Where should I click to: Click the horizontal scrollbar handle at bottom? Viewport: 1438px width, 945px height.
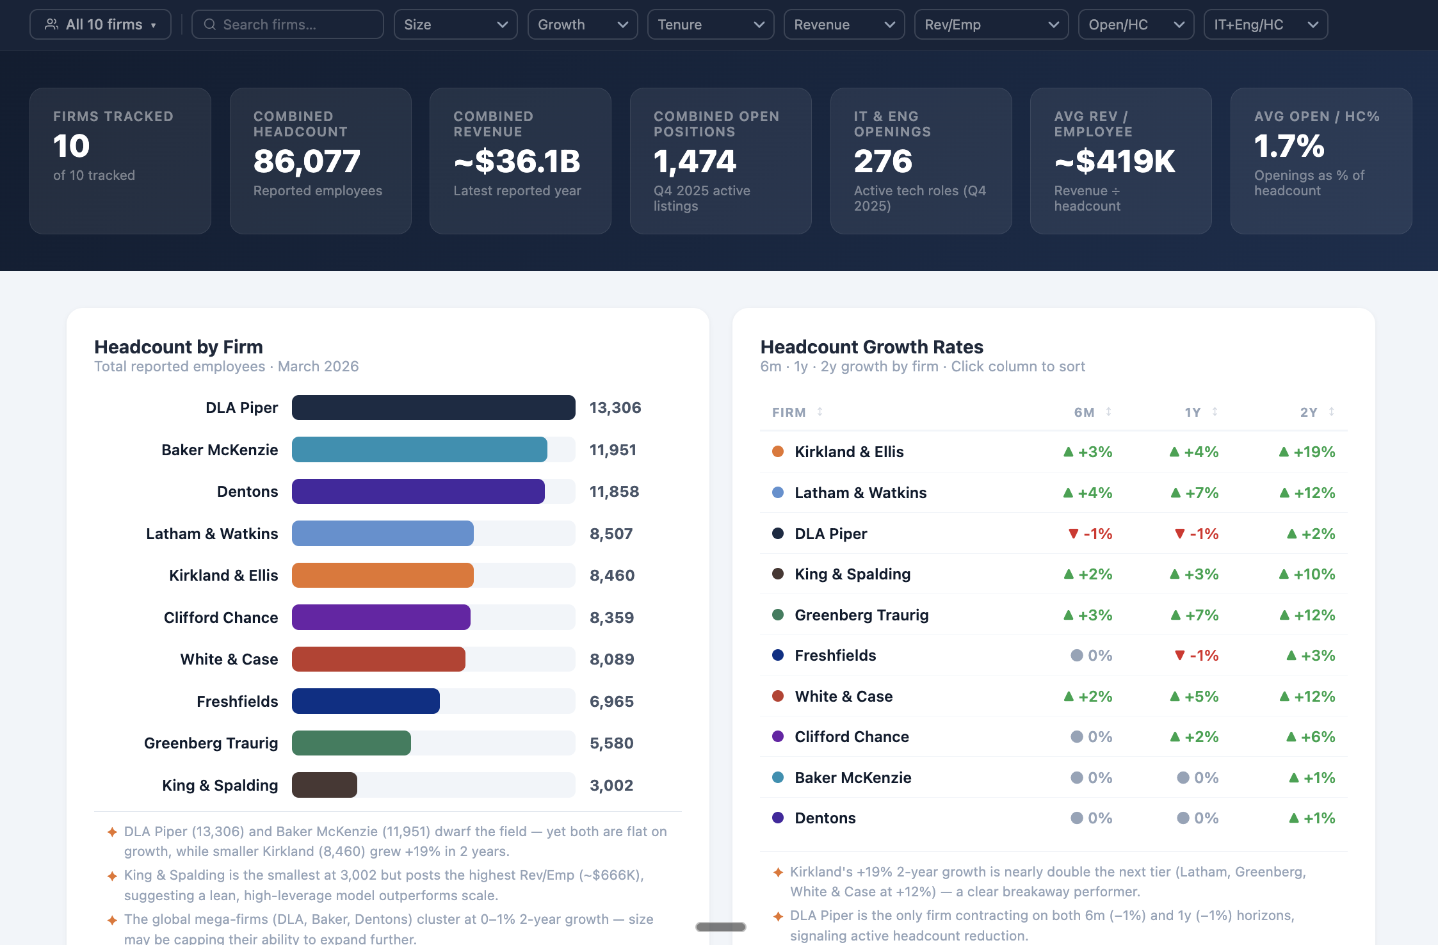(x=721, y=926)
